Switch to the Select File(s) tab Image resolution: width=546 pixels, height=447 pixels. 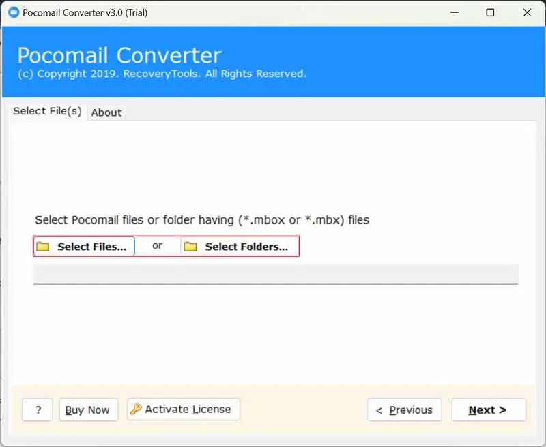pos(47,111)
